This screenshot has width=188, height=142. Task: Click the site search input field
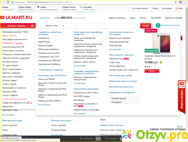103,26
